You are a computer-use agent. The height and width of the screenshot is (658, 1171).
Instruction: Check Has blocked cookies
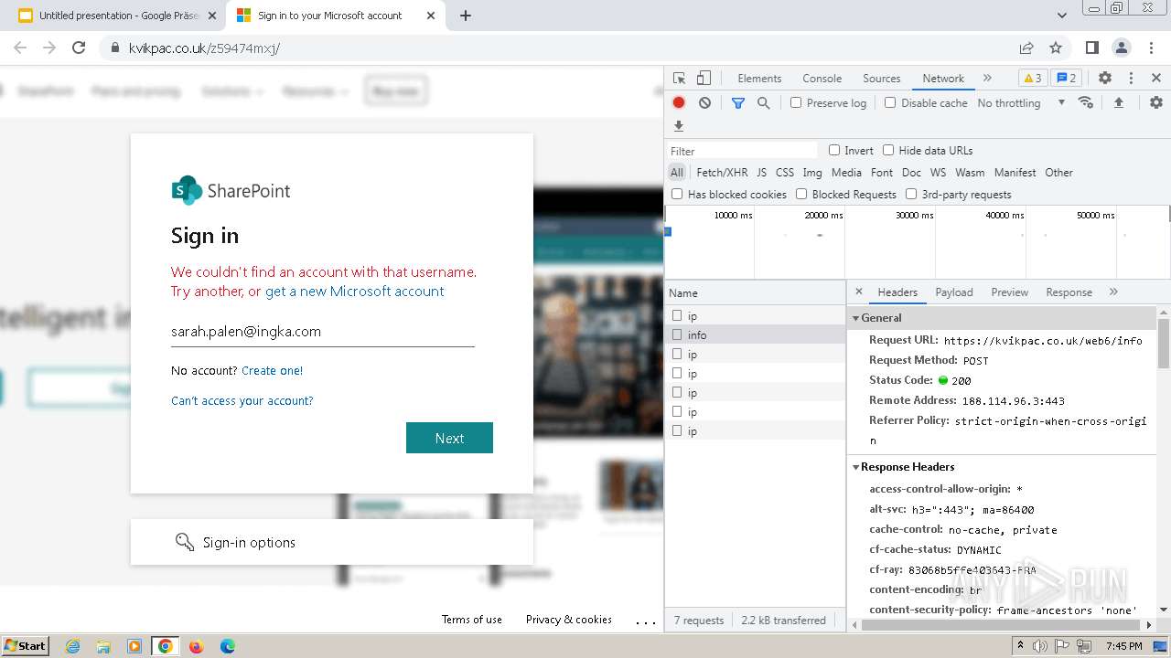[x=677, y=194]
